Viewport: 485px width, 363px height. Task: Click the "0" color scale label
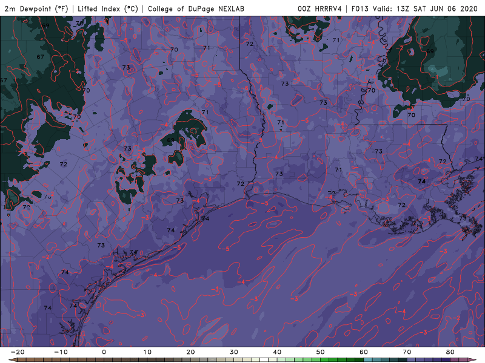pos(104,352)
